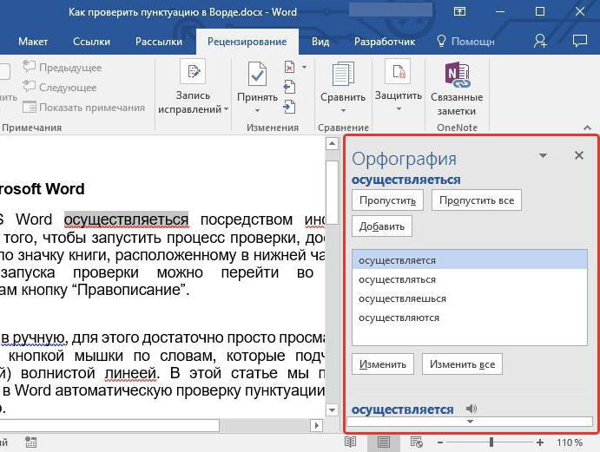The image size is (600, 452).
Task: Click the highlighted word осуществляеться in document
Action: pos(126,219)
